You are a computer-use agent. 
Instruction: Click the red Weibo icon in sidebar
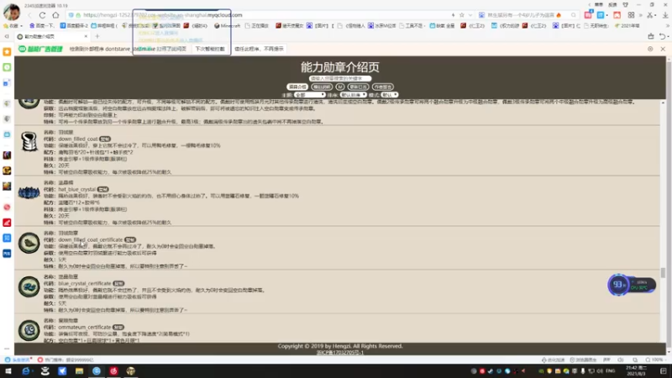tap(7, 207)
